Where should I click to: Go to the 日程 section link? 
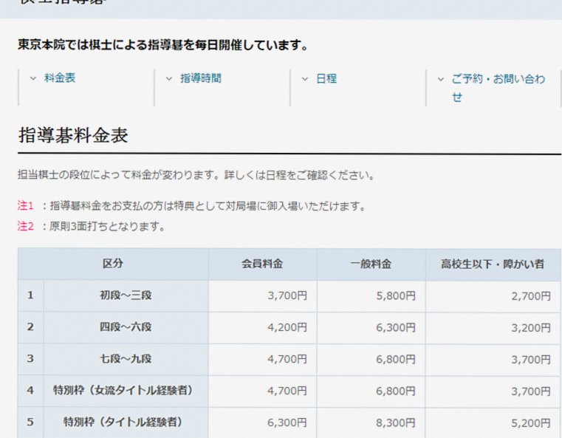pyautogui.click(x=326, y=78)
